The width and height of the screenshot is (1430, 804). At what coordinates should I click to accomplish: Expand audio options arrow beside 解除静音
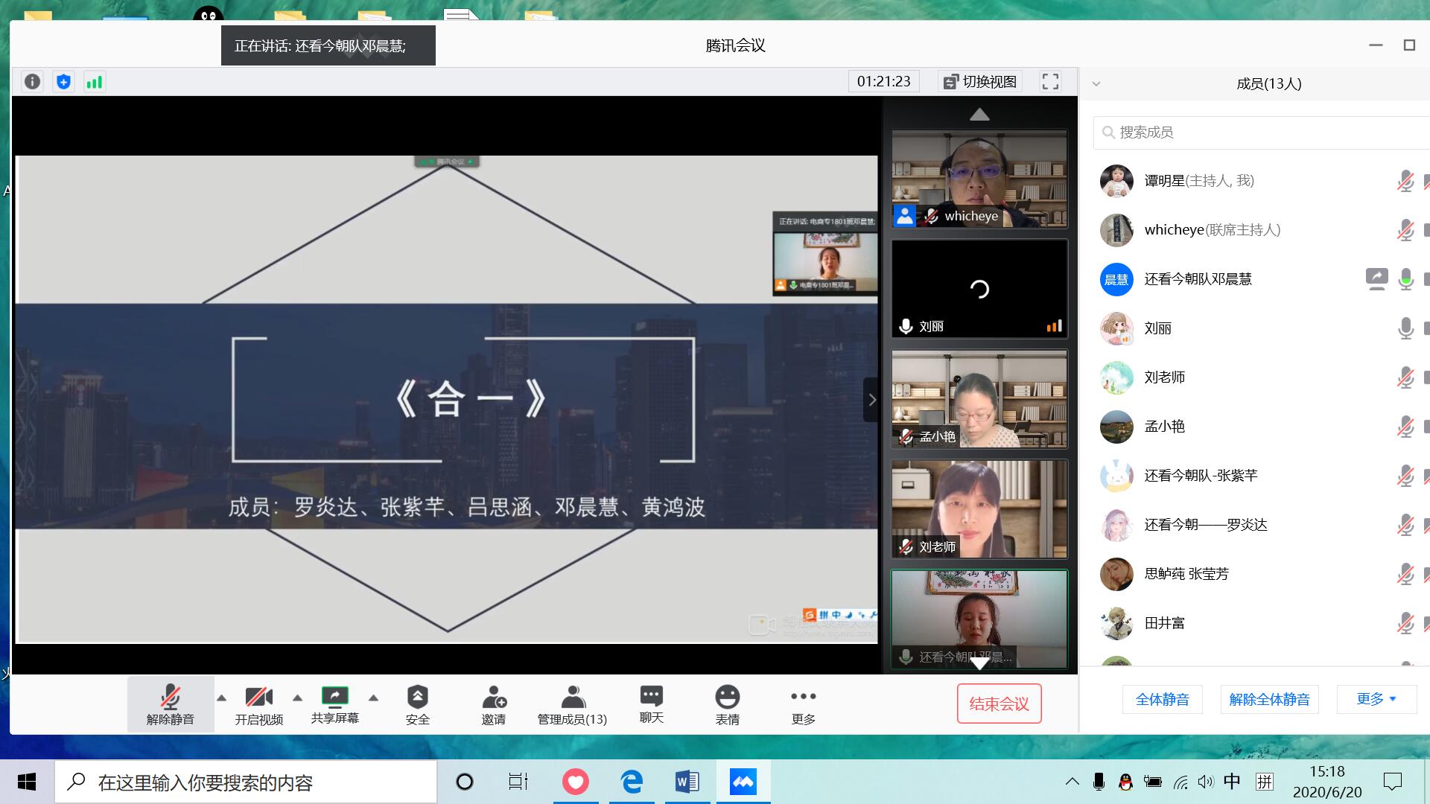click(221, 698)
